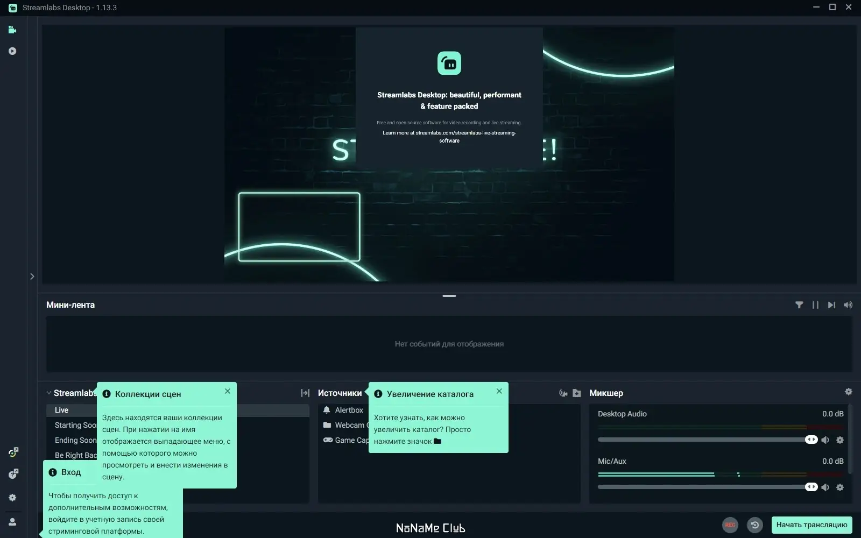This screenshot has width=861, height=538.
Task: Pause the Mini-feed event queue
Action: click(x=815, y=305)
